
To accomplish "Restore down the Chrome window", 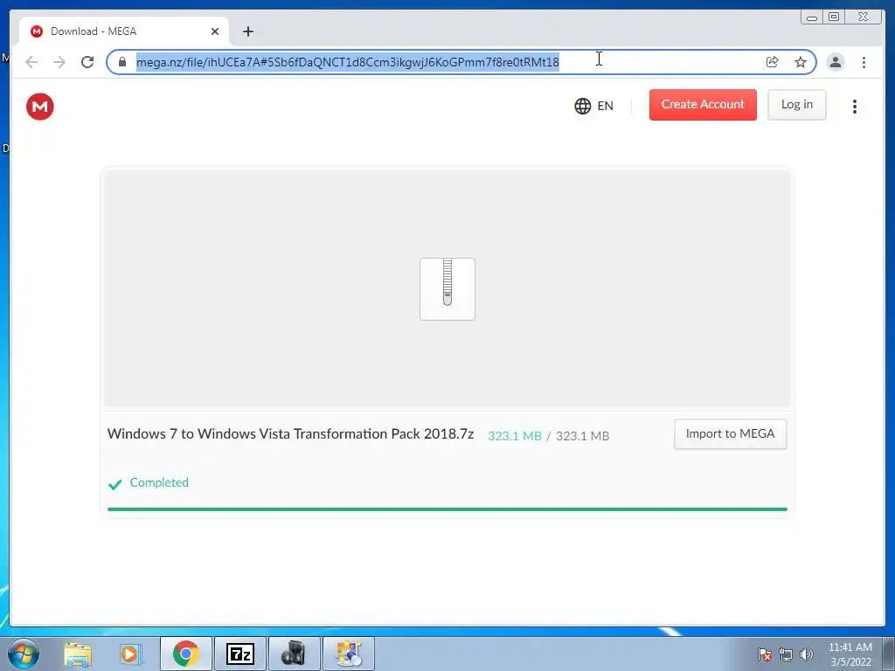I will 833,17.
